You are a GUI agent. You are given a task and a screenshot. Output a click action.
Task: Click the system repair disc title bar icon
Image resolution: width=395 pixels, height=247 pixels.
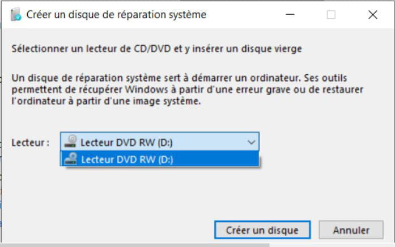(16, 15)
